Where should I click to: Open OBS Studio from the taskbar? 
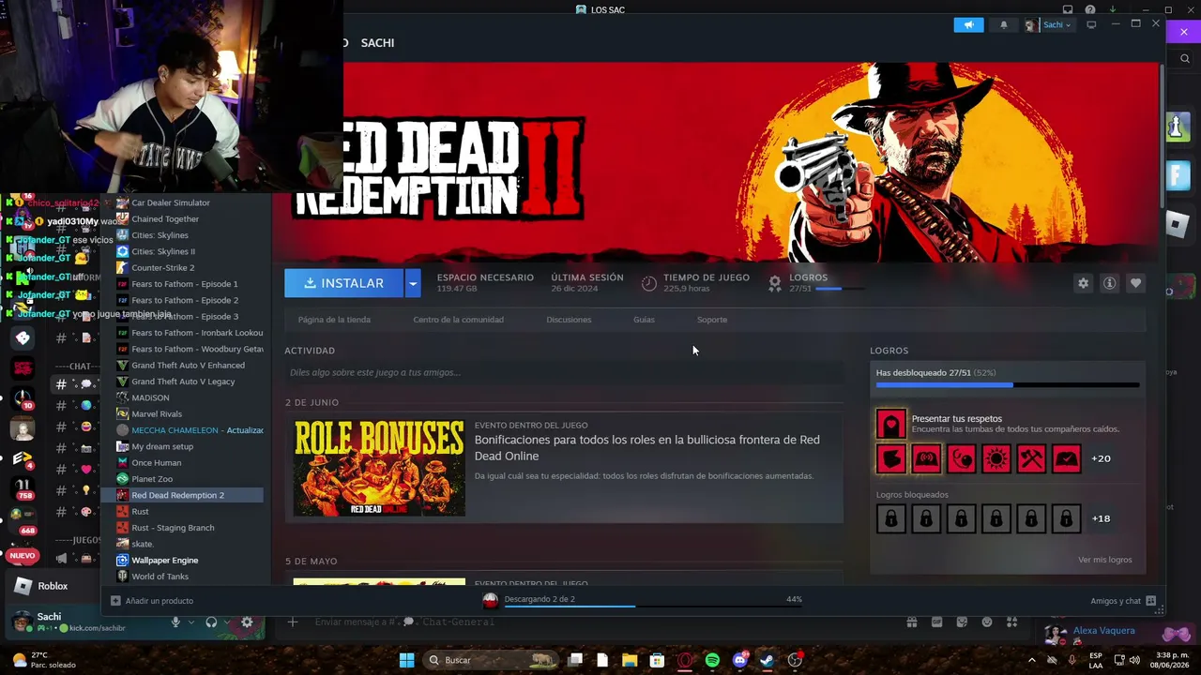tap(795, 660)
